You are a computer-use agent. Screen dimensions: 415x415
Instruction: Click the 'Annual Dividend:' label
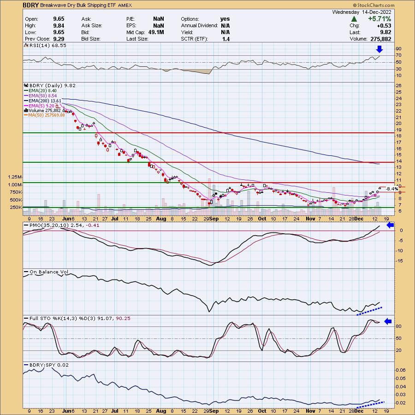tap(199, 26)
